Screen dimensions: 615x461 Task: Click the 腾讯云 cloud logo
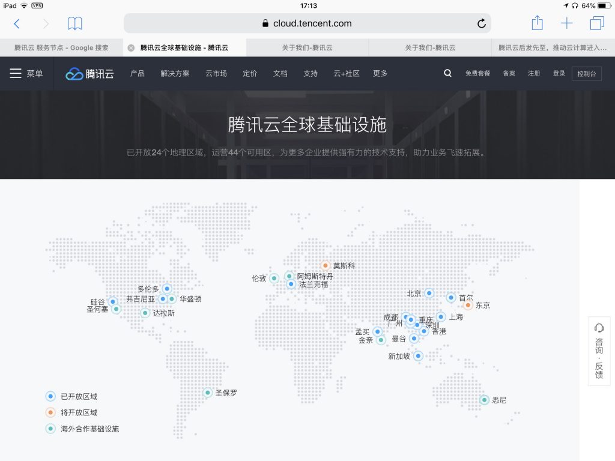click(x=90, y=74)
